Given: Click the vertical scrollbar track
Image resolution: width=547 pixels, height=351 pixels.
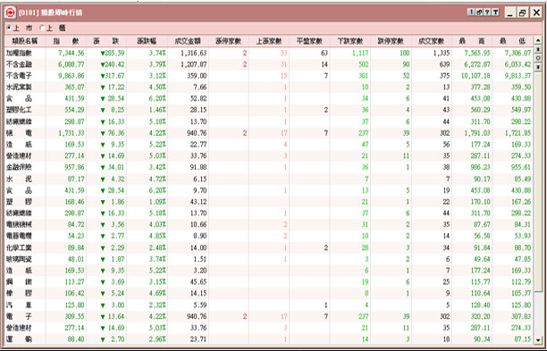Looking at the screenshot, I should tap(538, 202).
